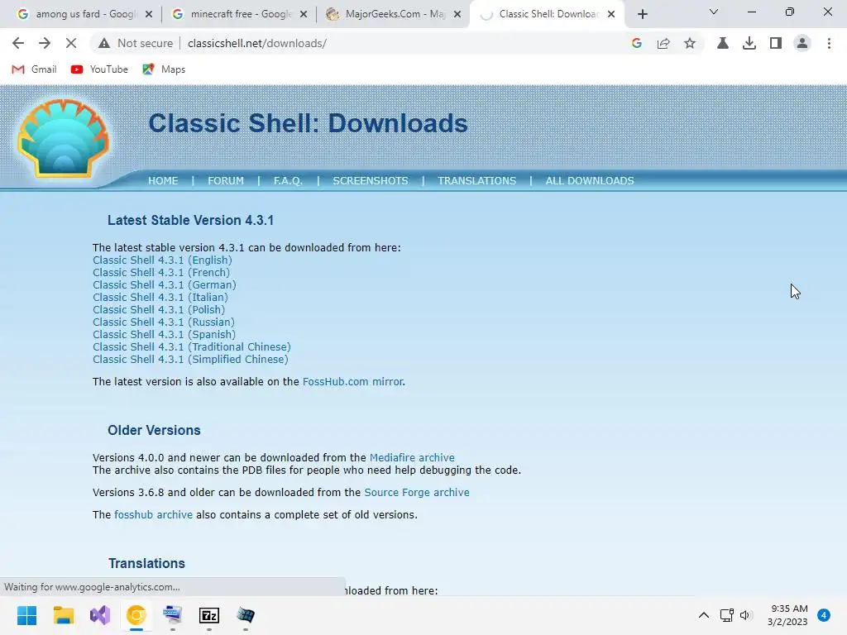Screen dimensions: 847x635
Task: Open the computer app icon left of 7-Zip
Action: coord(172,615)
